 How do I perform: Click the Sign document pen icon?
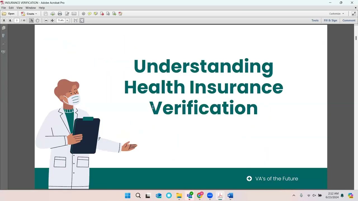point(120,14)
